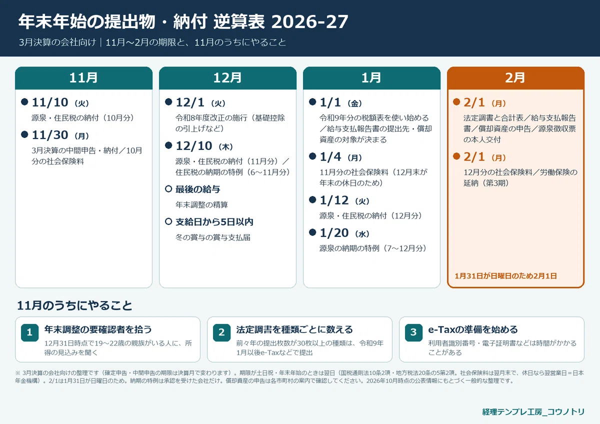Select the text 年末調整の精算
This screenshot has width=600, height=424.
(x=202, y=204)
